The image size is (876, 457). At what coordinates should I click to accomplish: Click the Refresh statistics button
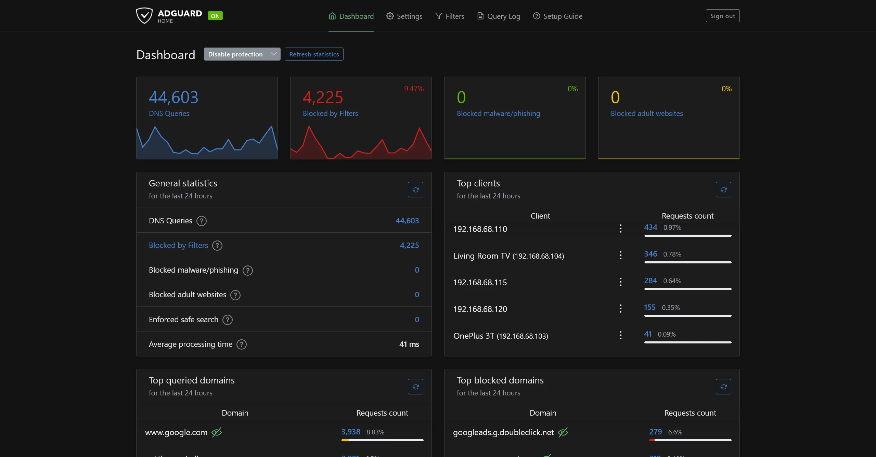[x=314, y=54]
